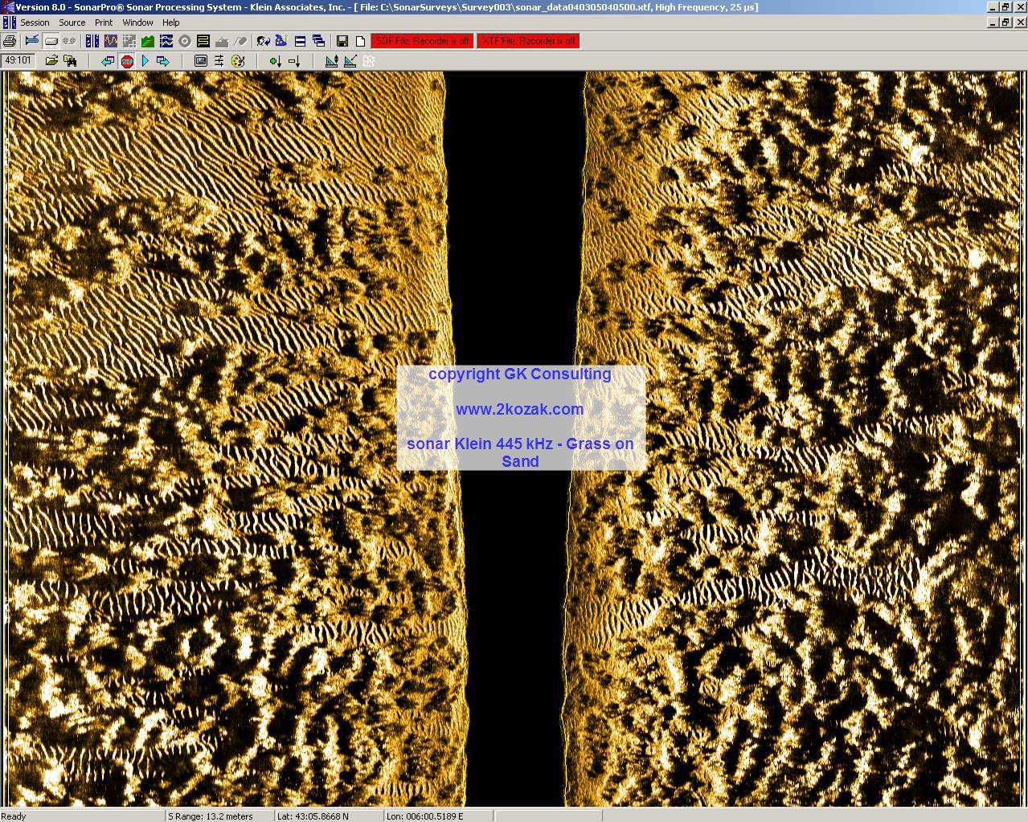The image size is (1028, 822).
Task: Click the yellow minus down-arrow icon
Action: tap(293, 61)
